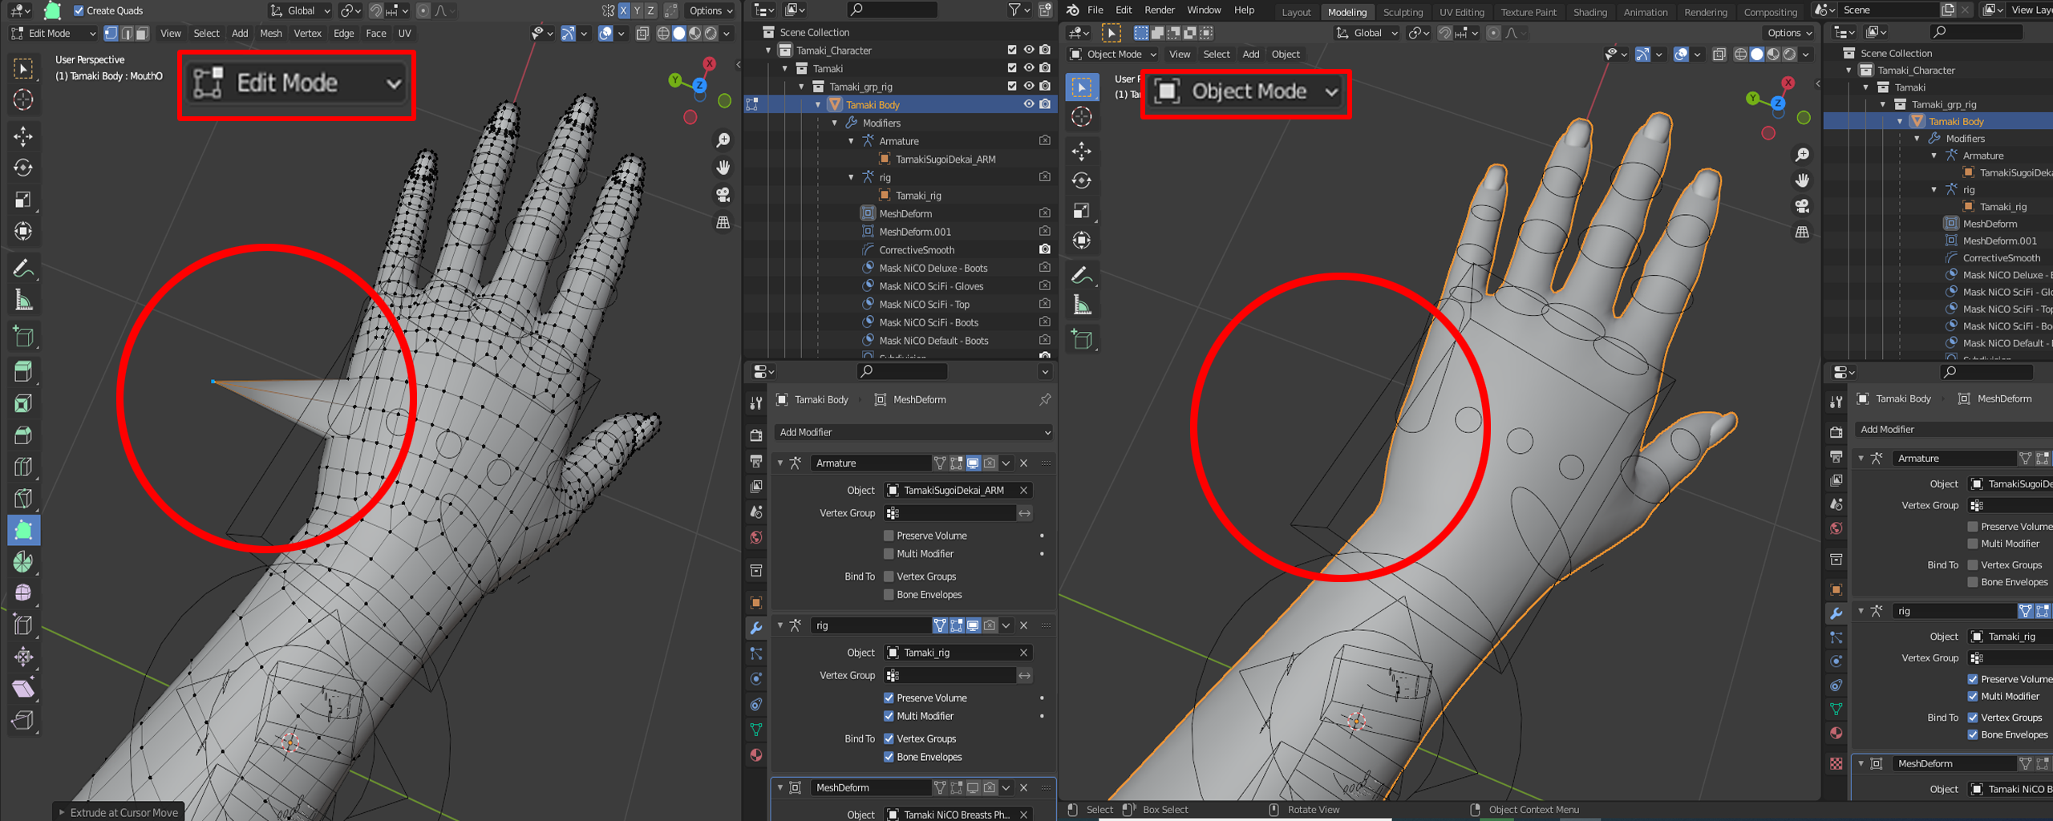Remove the rig modifier in left properties panel
Image resolution: width=2053 pixels, height=821 pixels.
pos(1024,625)
